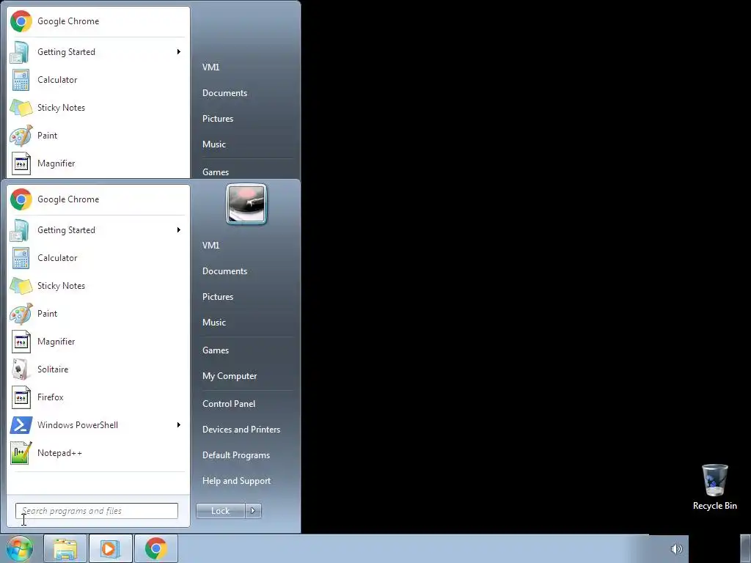Open Pictures in the upper duplicated menu
This screenshot has width=751, height=563.
[217, 119]
